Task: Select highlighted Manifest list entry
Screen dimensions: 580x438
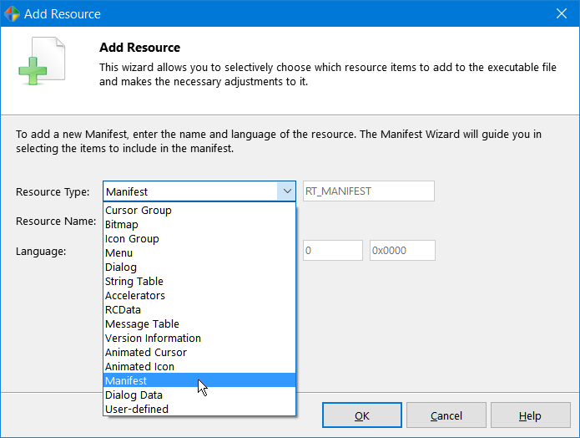Action: (199, 380)
